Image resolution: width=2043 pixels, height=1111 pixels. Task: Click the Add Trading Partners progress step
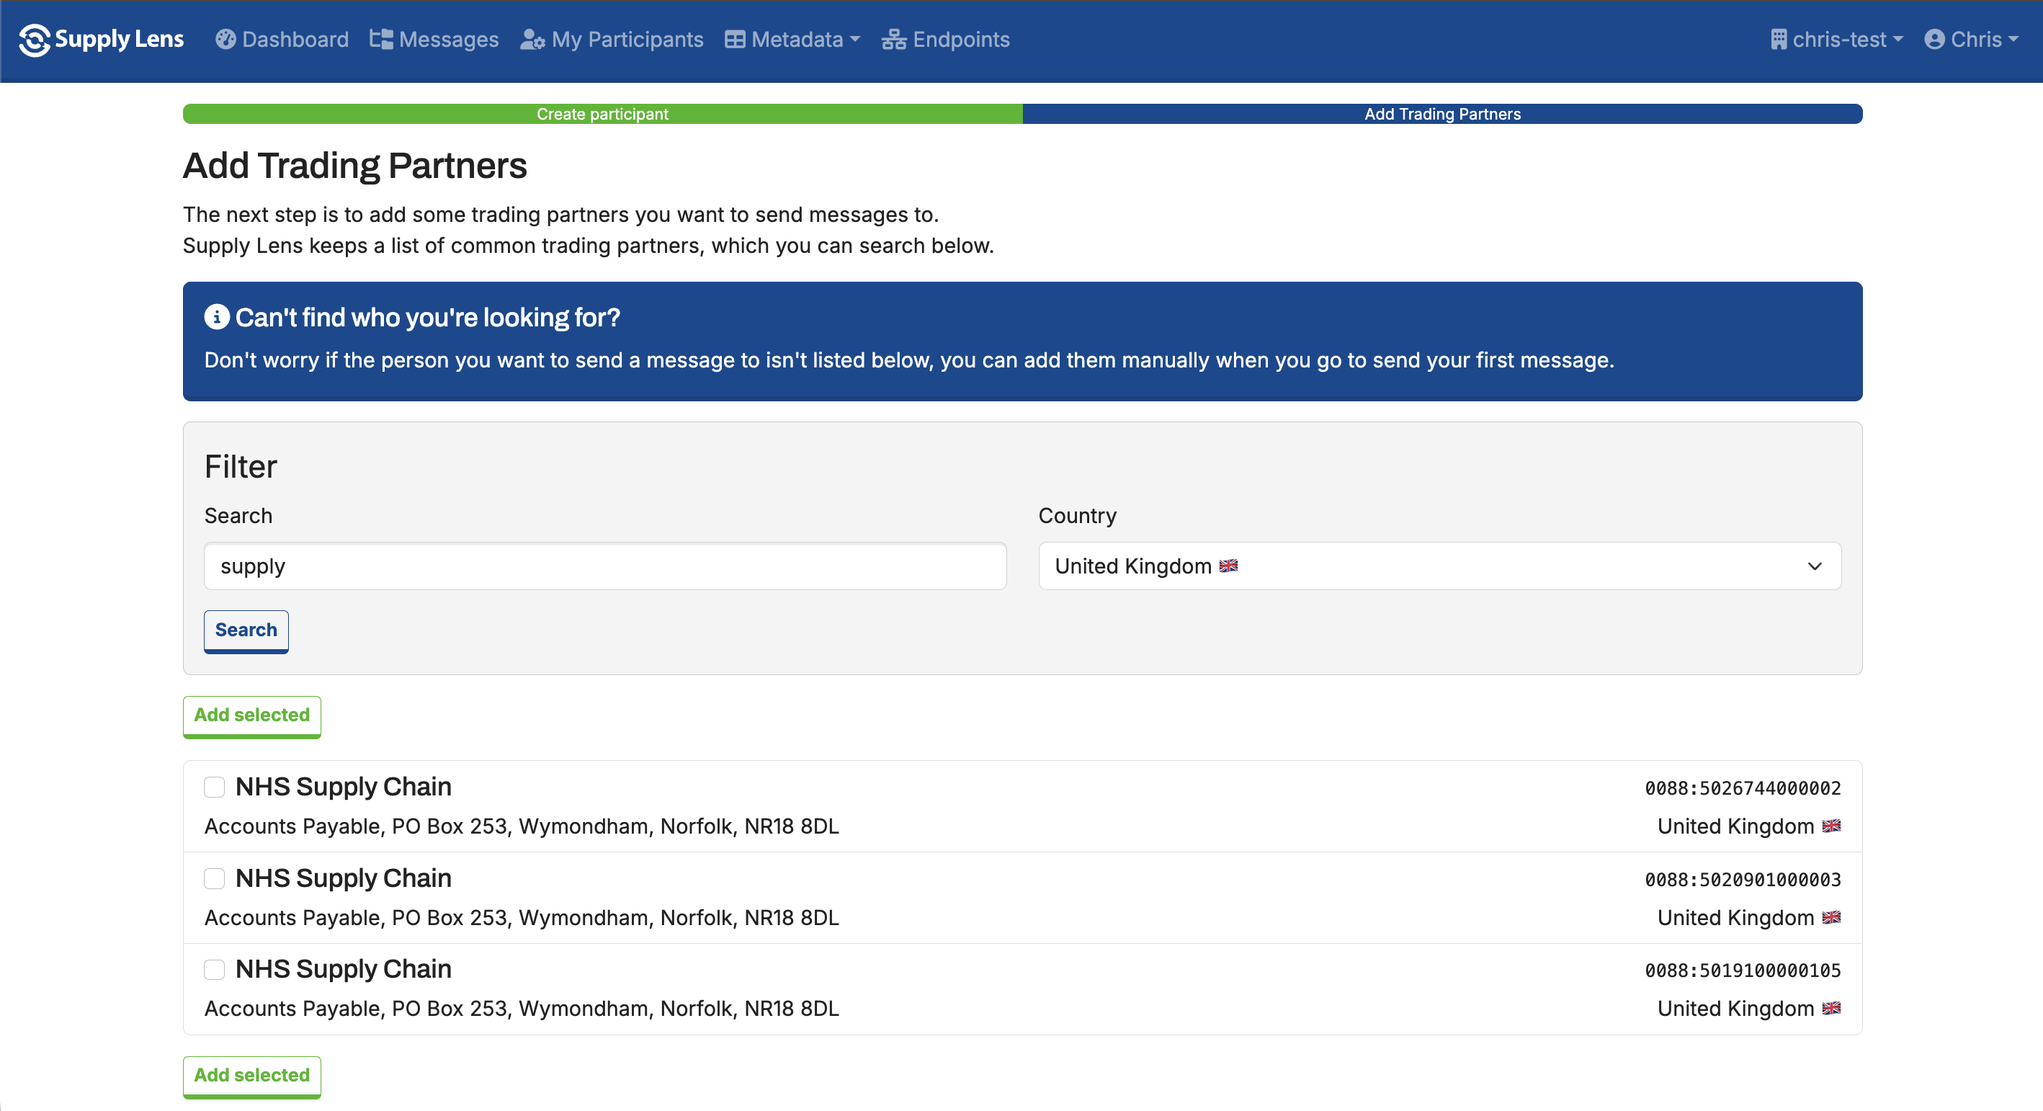[1443, 114]
